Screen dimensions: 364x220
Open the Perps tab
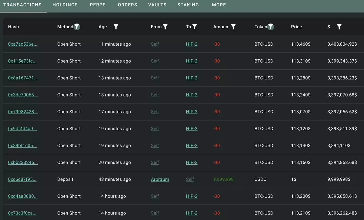98,5
